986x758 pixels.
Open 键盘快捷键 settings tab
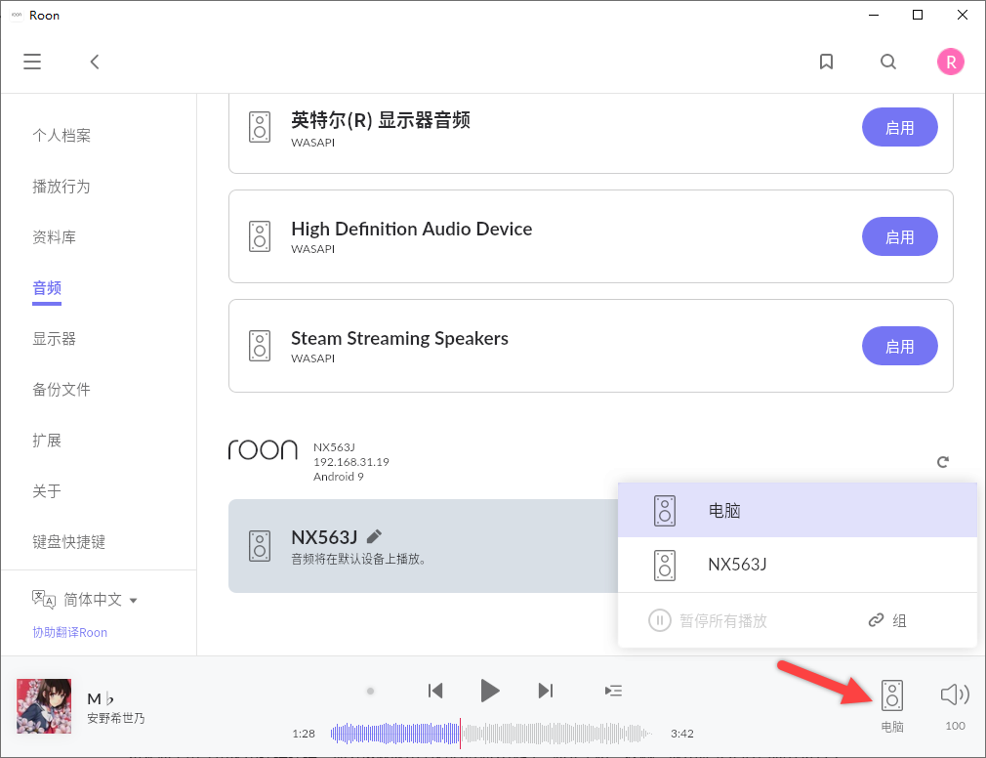click(69, 541)
